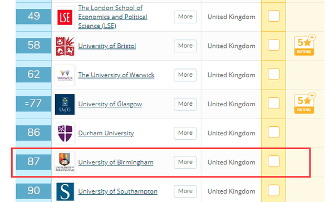Check the compare box for University of Birmingham
334x202 pixels.
point(273,161)
